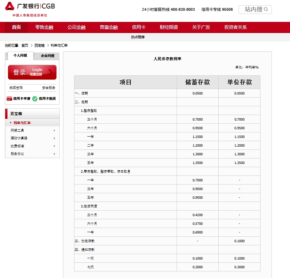Expand the 收费标准 submenu arrow

click(x=54, y=146)
